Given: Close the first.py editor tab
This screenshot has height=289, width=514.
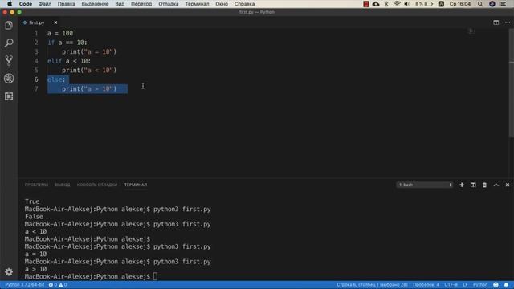Looking at the screenshot, I should pyautogui.click(x=55, y=22).
